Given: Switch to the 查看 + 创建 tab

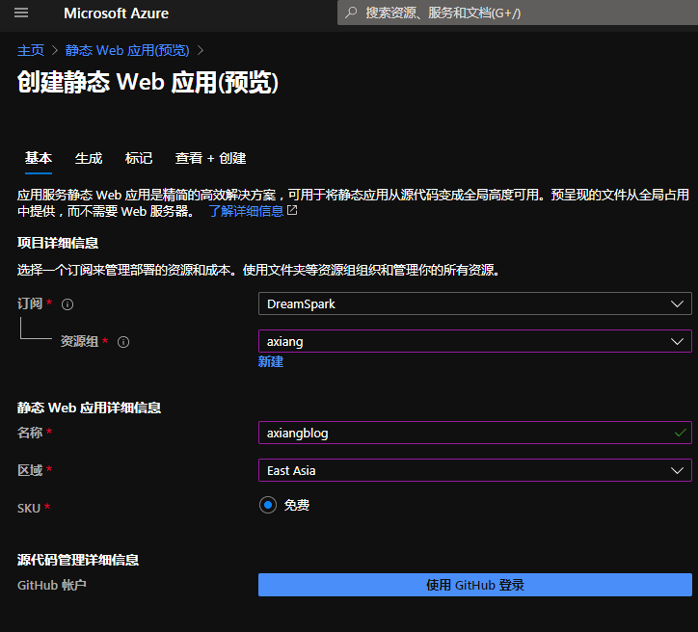Looking at the screenshot, I should pos(210,158).
